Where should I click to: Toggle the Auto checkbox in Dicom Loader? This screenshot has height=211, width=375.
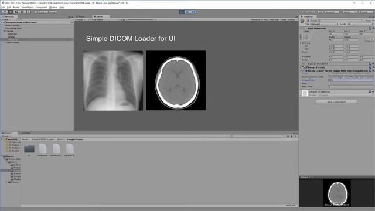click(330, 83)
